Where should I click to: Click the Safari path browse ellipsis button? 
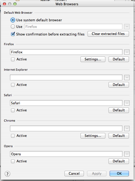click(127, 103)
